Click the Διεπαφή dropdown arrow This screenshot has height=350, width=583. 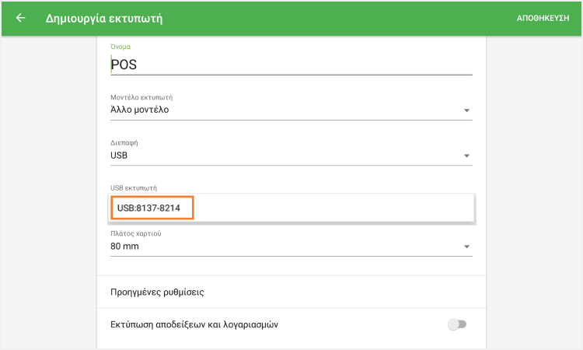[466, 156]
